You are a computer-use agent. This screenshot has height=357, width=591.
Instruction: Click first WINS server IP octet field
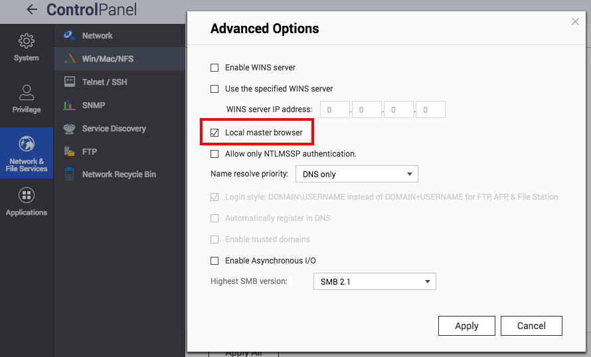pos(335,109)
